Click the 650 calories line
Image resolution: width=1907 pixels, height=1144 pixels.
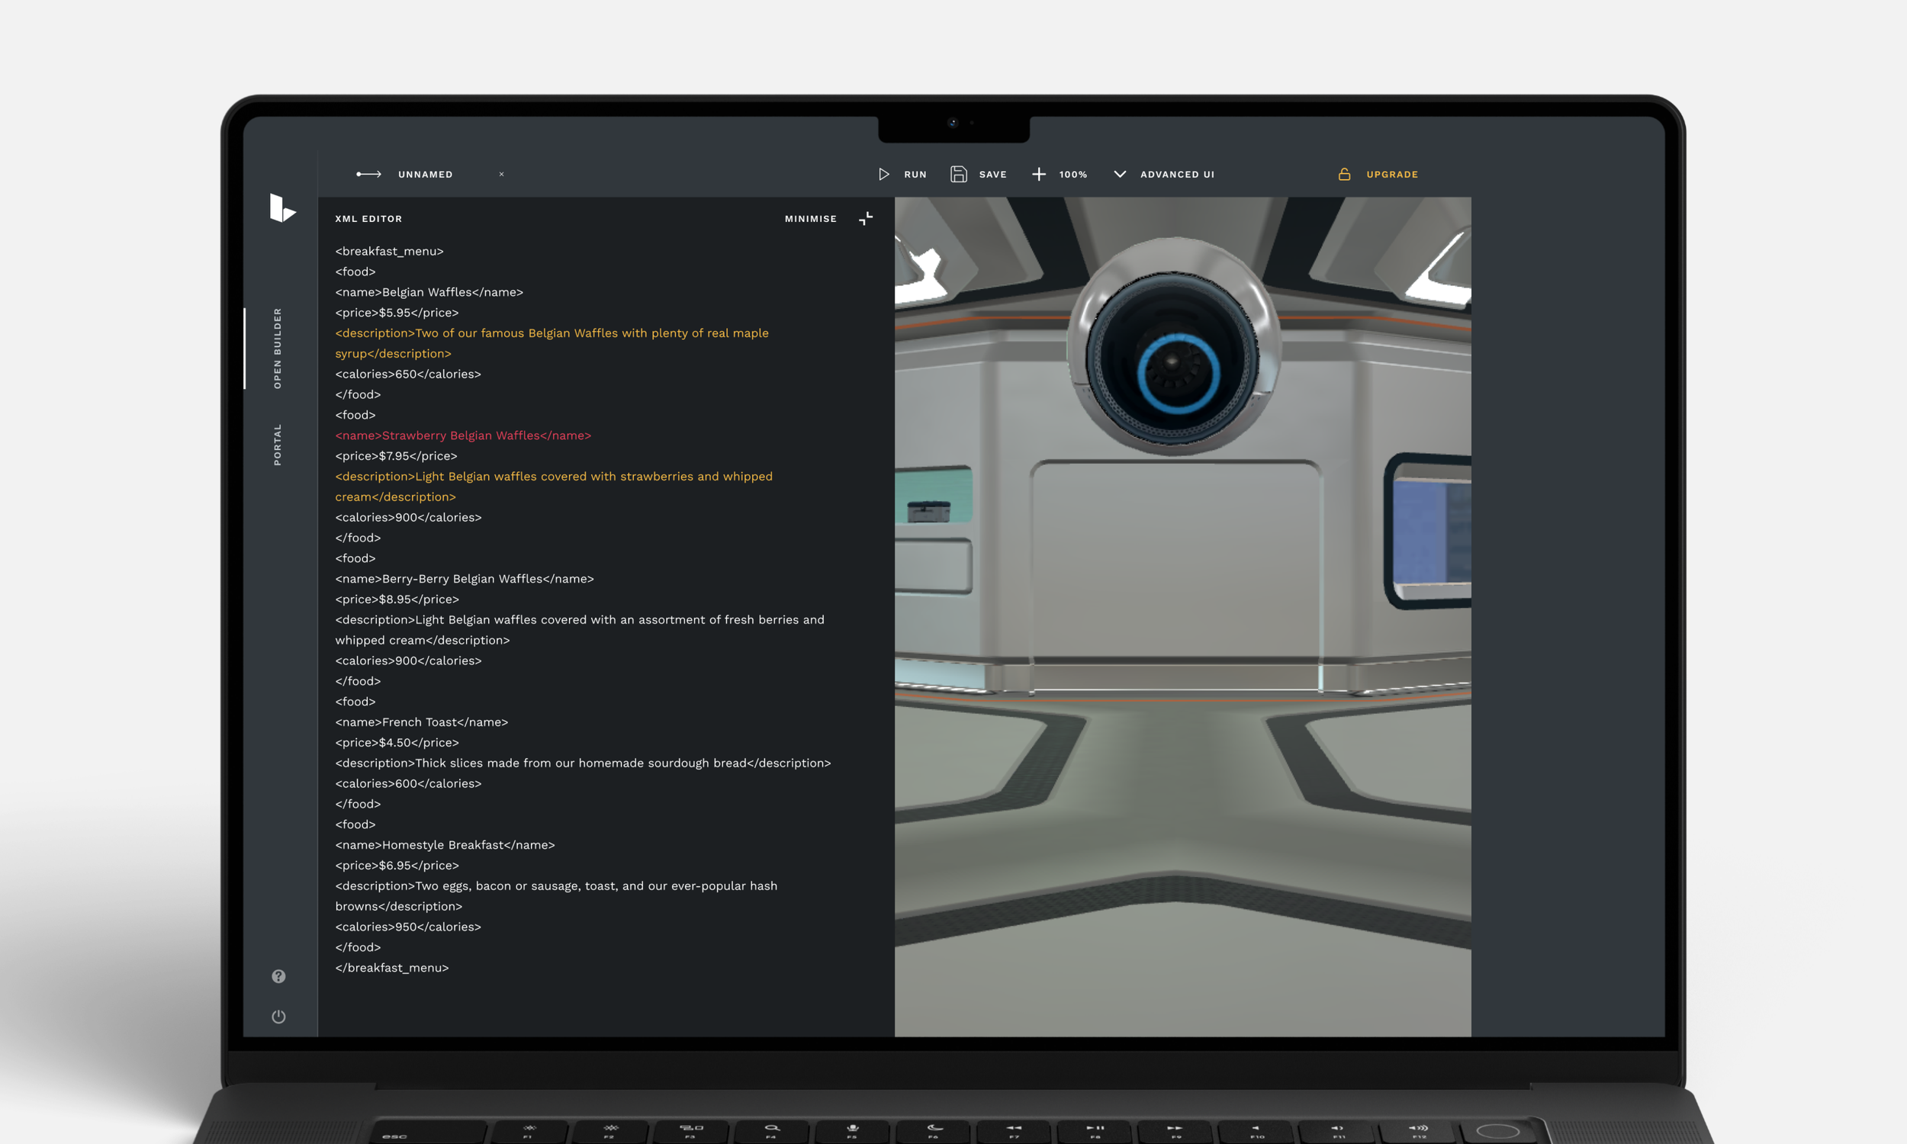pos(408,374)
